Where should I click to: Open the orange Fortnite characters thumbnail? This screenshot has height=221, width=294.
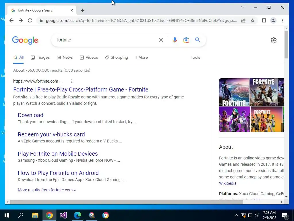tap(266, 119)
